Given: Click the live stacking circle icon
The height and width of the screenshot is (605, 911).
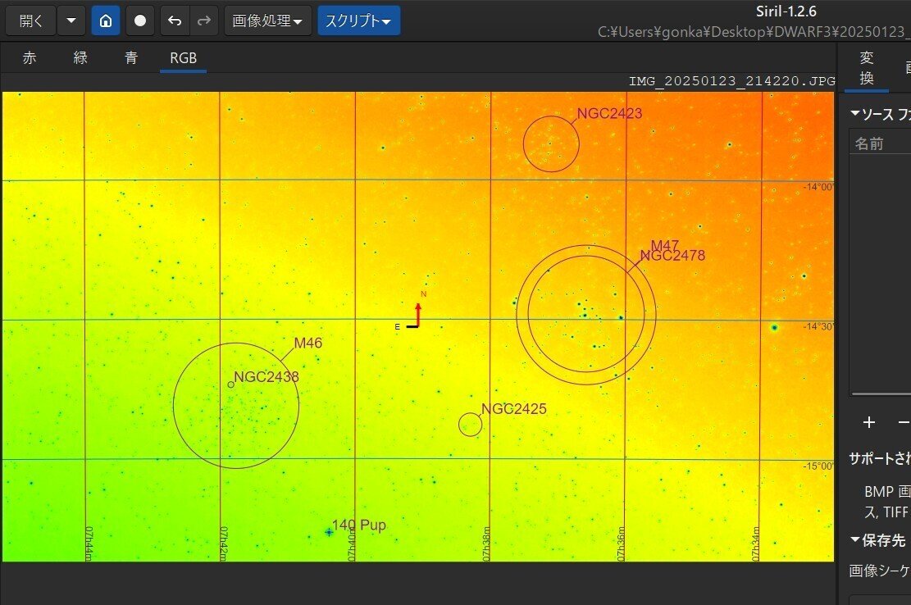Looking at the screenshot, I should point(140,20).
